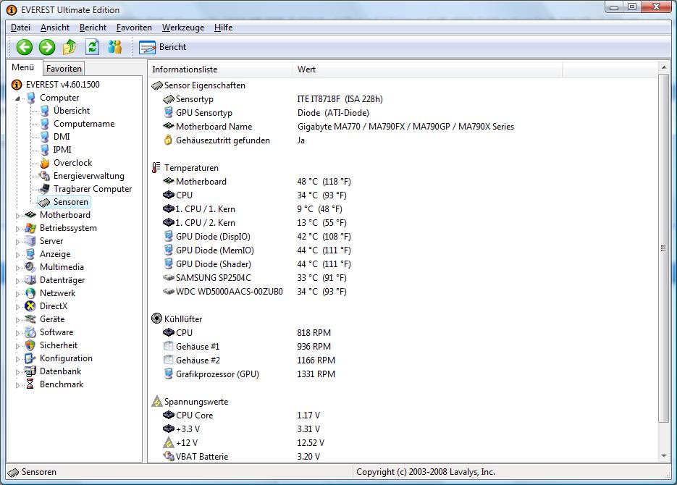Screen dimensions: 677x485
Task: Click the Temperaturen thermometer icon
Action: point(156,167)
